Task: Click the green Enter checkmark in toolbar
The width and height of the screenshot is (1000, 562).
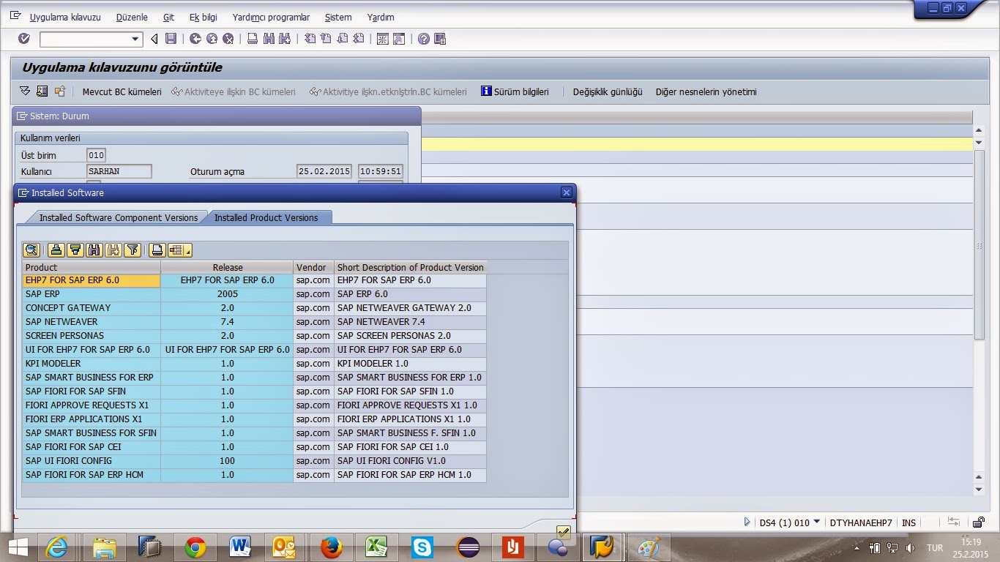Action: tap(23, 38)
